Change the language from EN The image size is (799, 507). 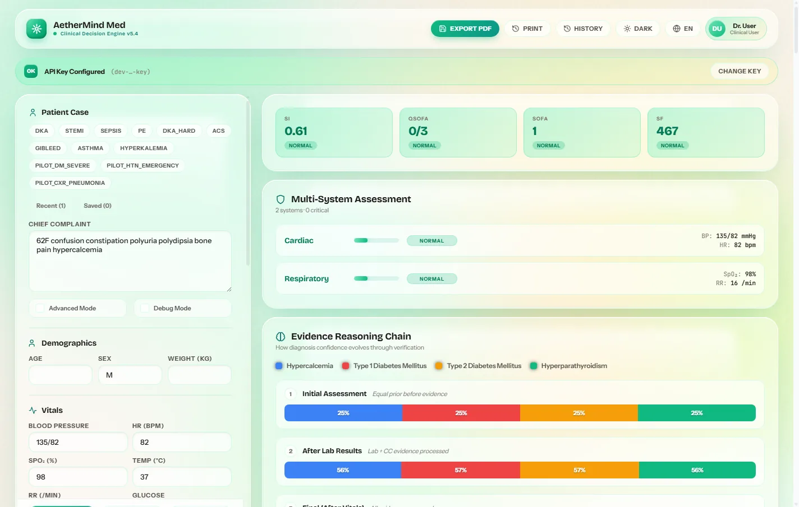683,29
